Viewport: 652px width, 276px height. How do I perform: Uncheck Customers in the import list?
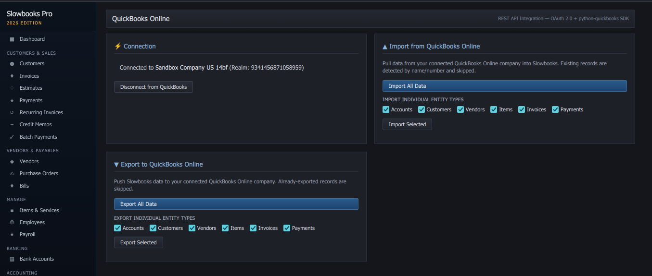[422, 109]
